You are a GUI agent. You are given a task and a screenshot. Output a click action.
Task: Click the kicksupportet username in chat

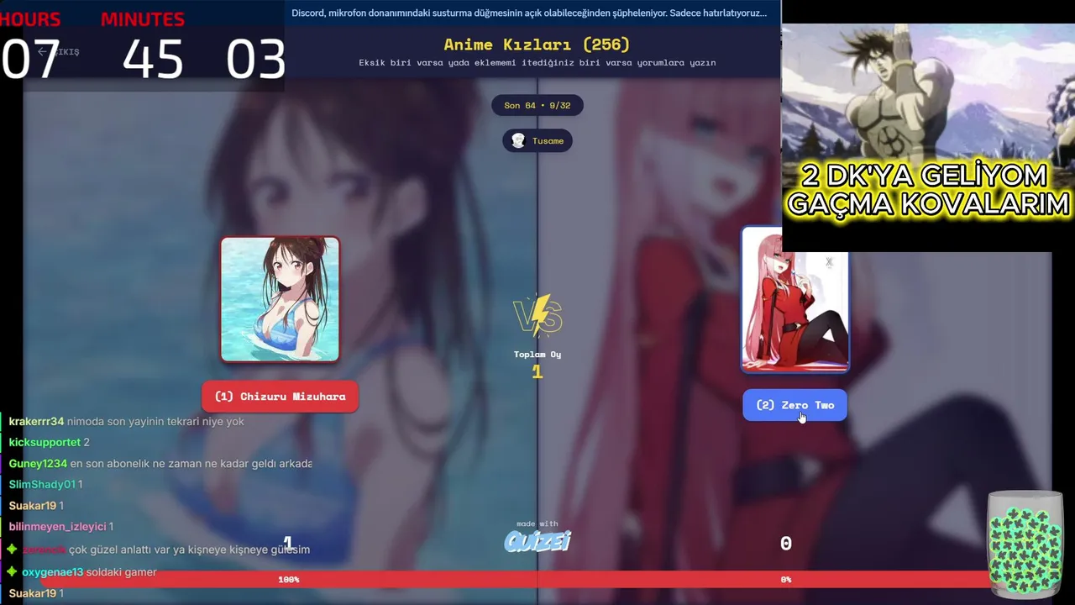tap(45, 443)
